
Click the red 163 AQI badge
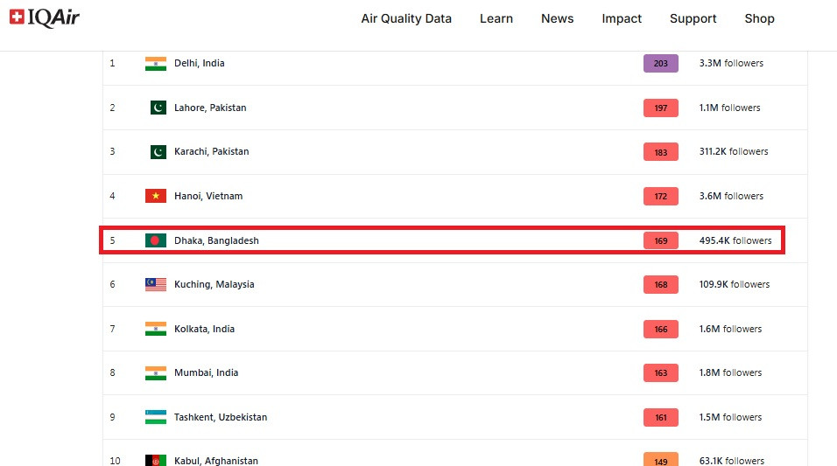661,372
